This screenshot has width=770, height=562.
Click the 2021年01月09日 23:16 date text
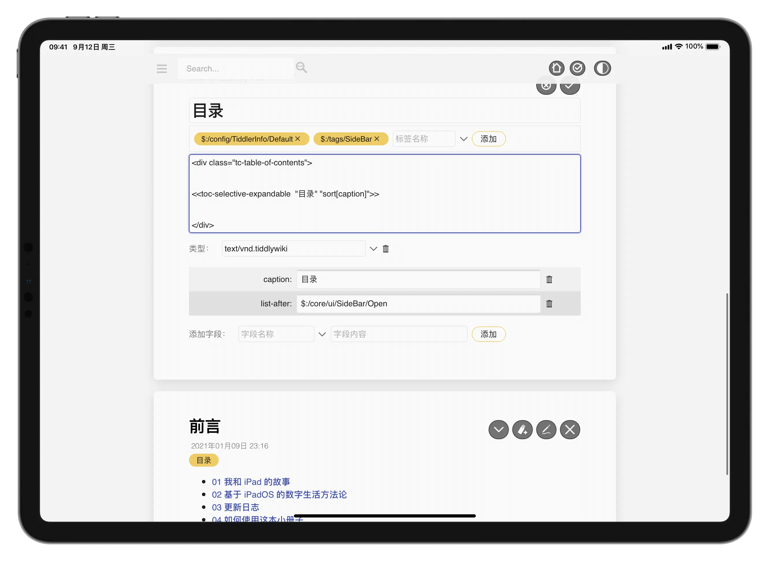230,446
